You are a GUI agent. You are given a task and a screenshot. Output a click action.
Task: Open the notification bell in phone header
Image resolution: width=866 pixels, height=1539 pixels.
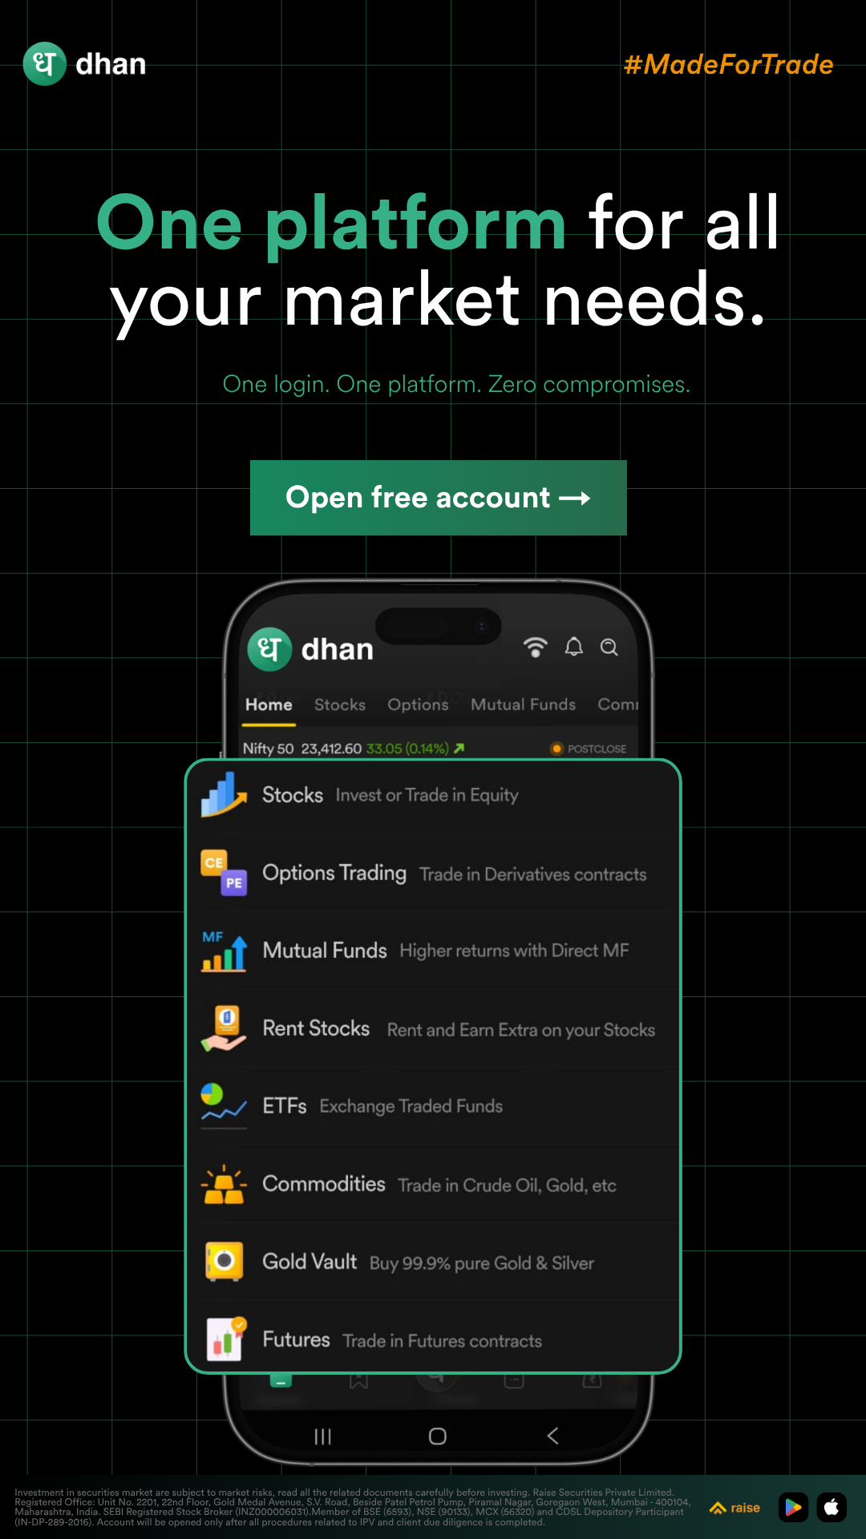coord(574,647)
